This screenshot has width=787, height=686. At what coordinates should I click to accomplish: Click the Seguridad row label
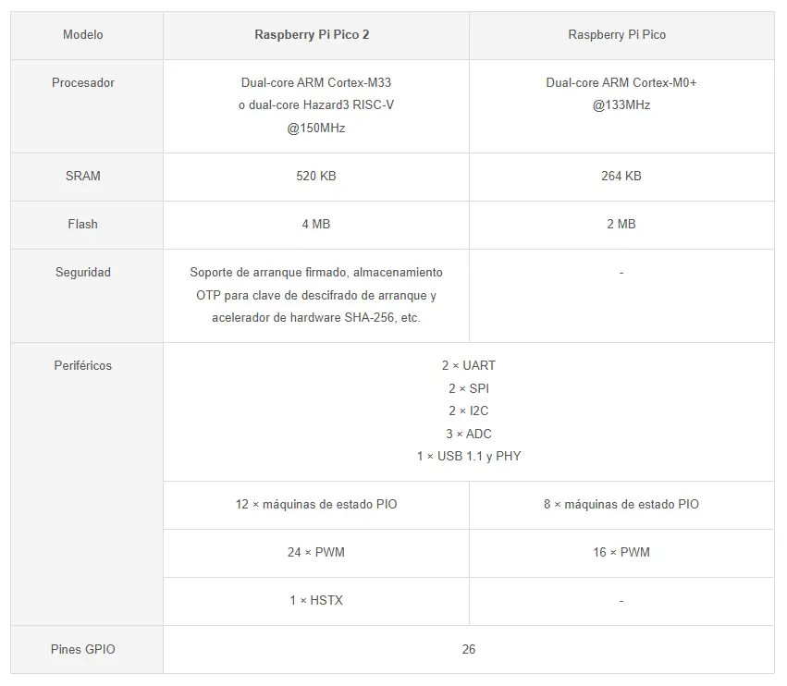point(83,273)
